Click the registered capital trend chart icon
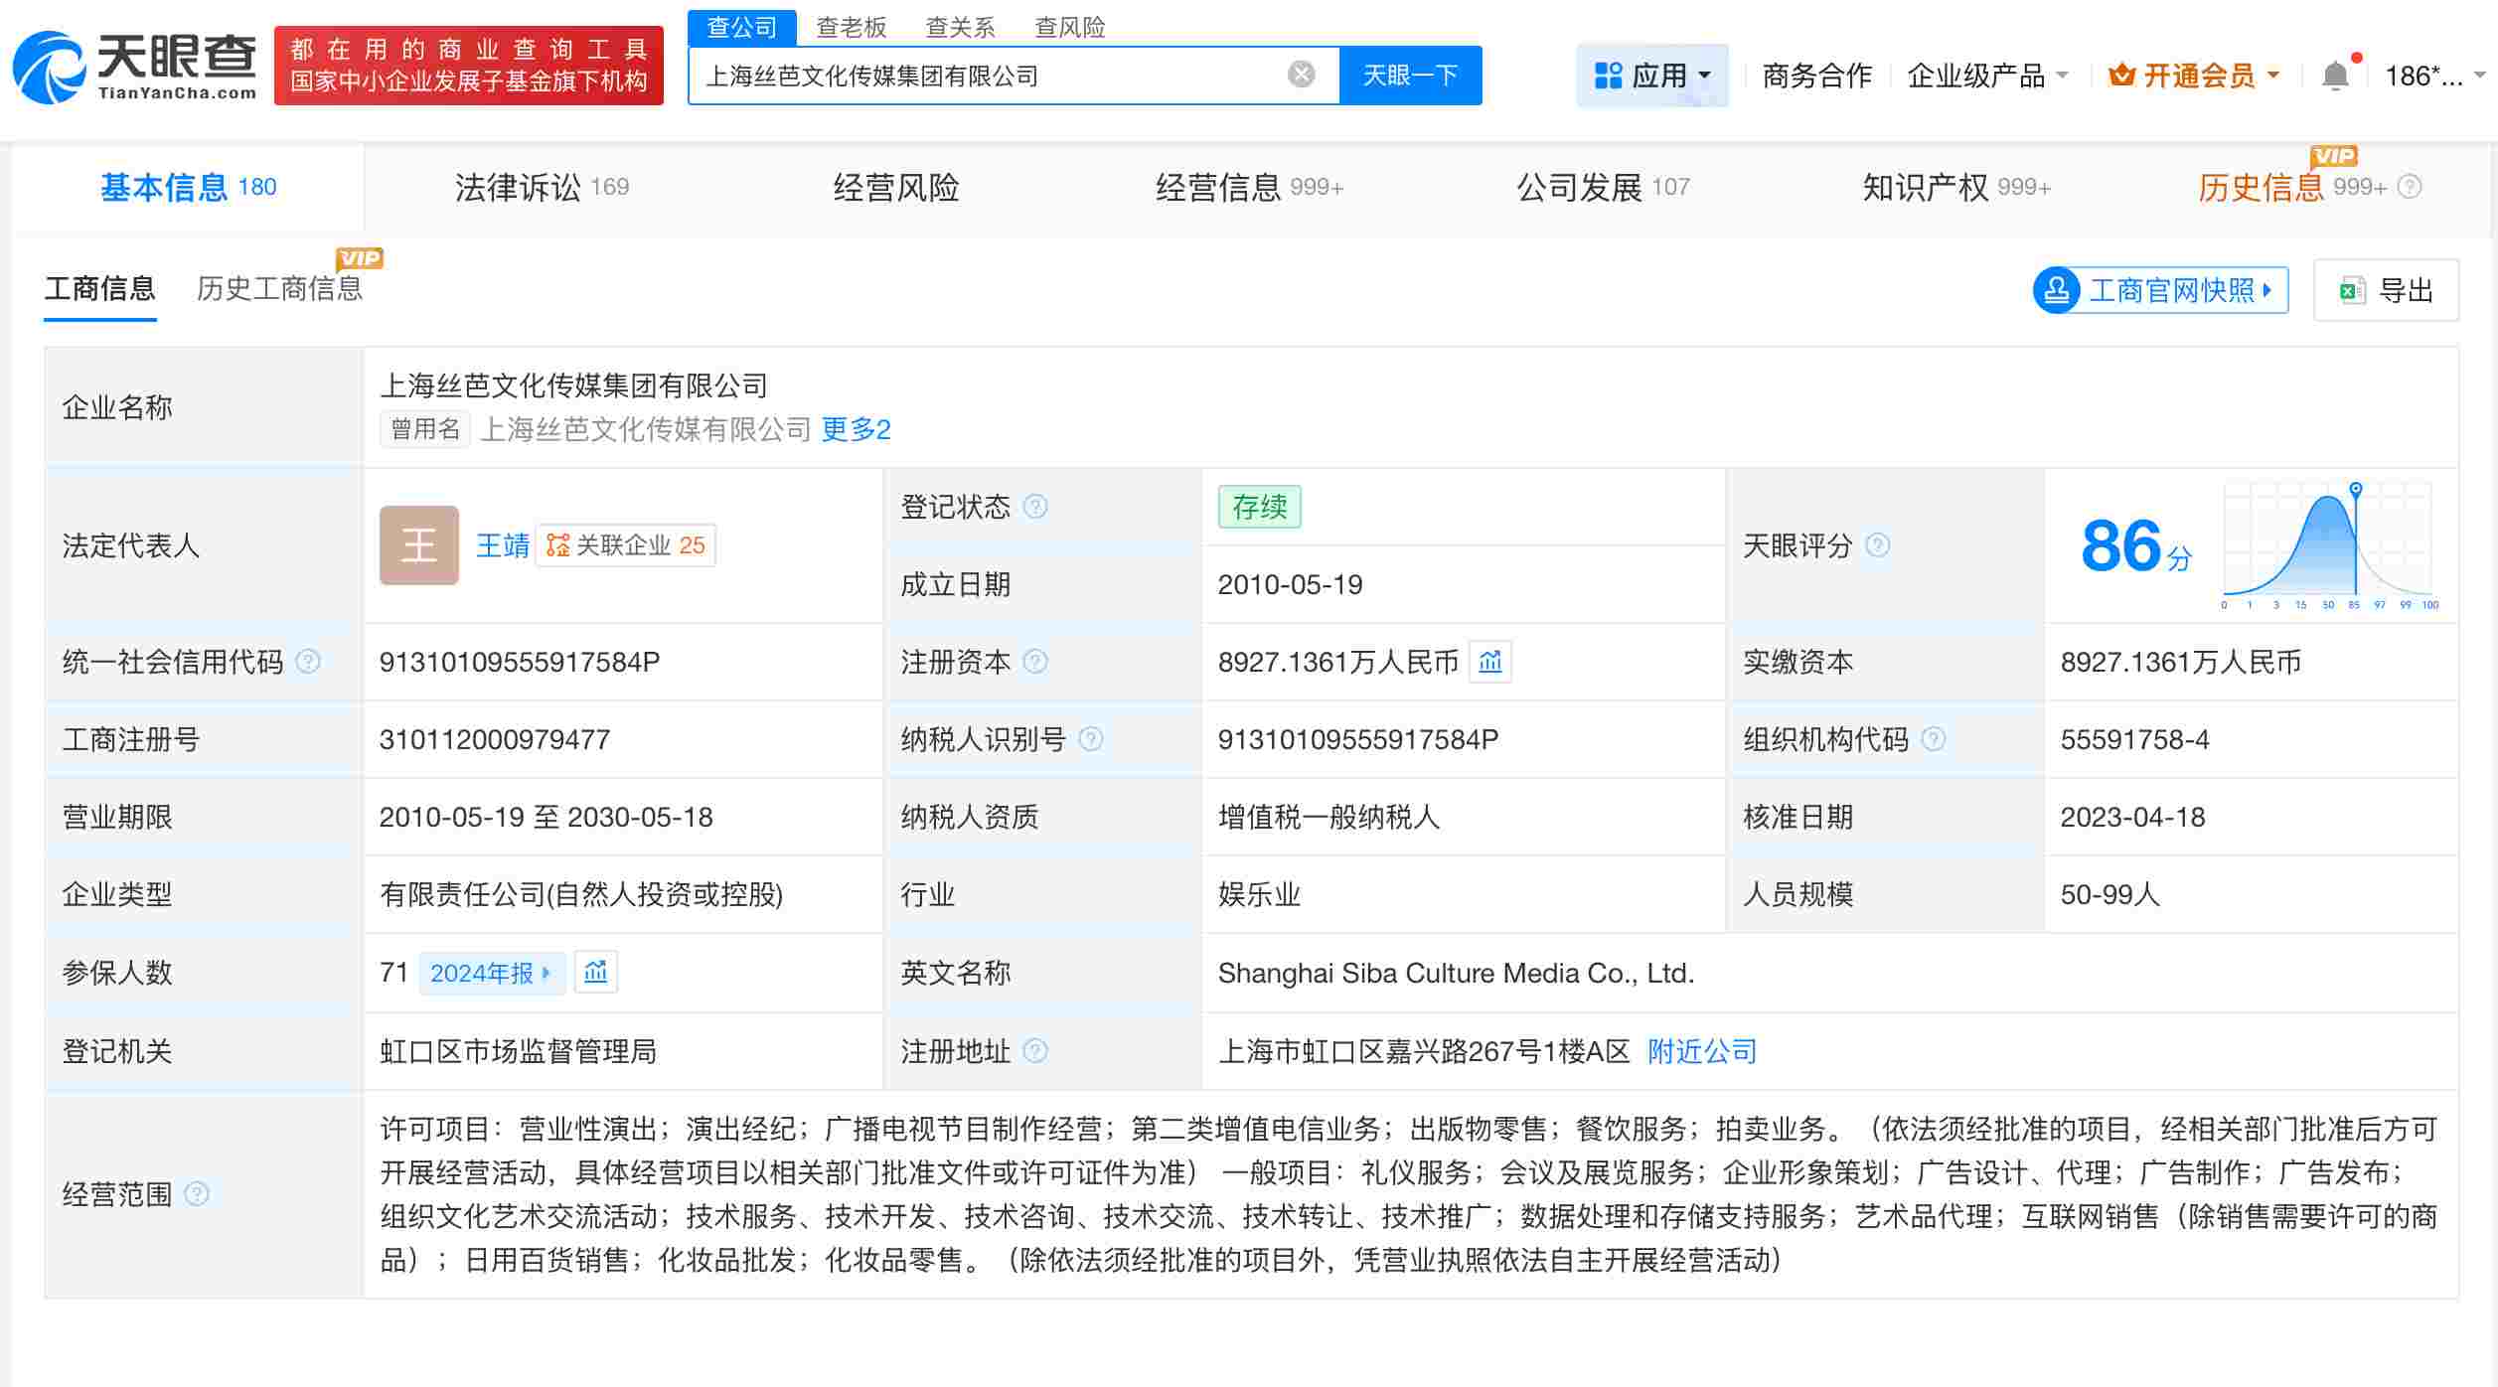Viewport: 2498px width, 1387px height. 1489,662
